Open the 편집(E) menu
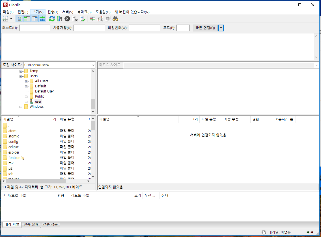 point(23,12)
